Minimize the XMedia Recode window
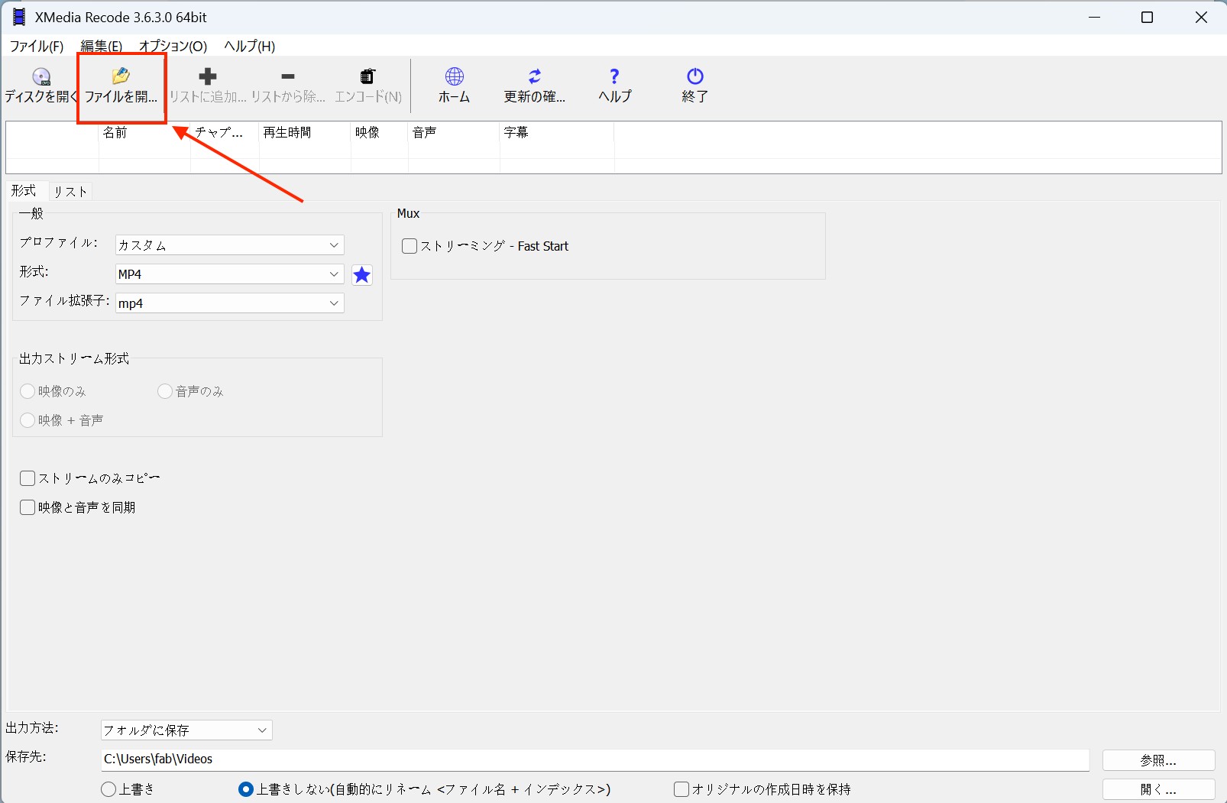This screenshot has width=1227, height=803. tap(1096, 17)
